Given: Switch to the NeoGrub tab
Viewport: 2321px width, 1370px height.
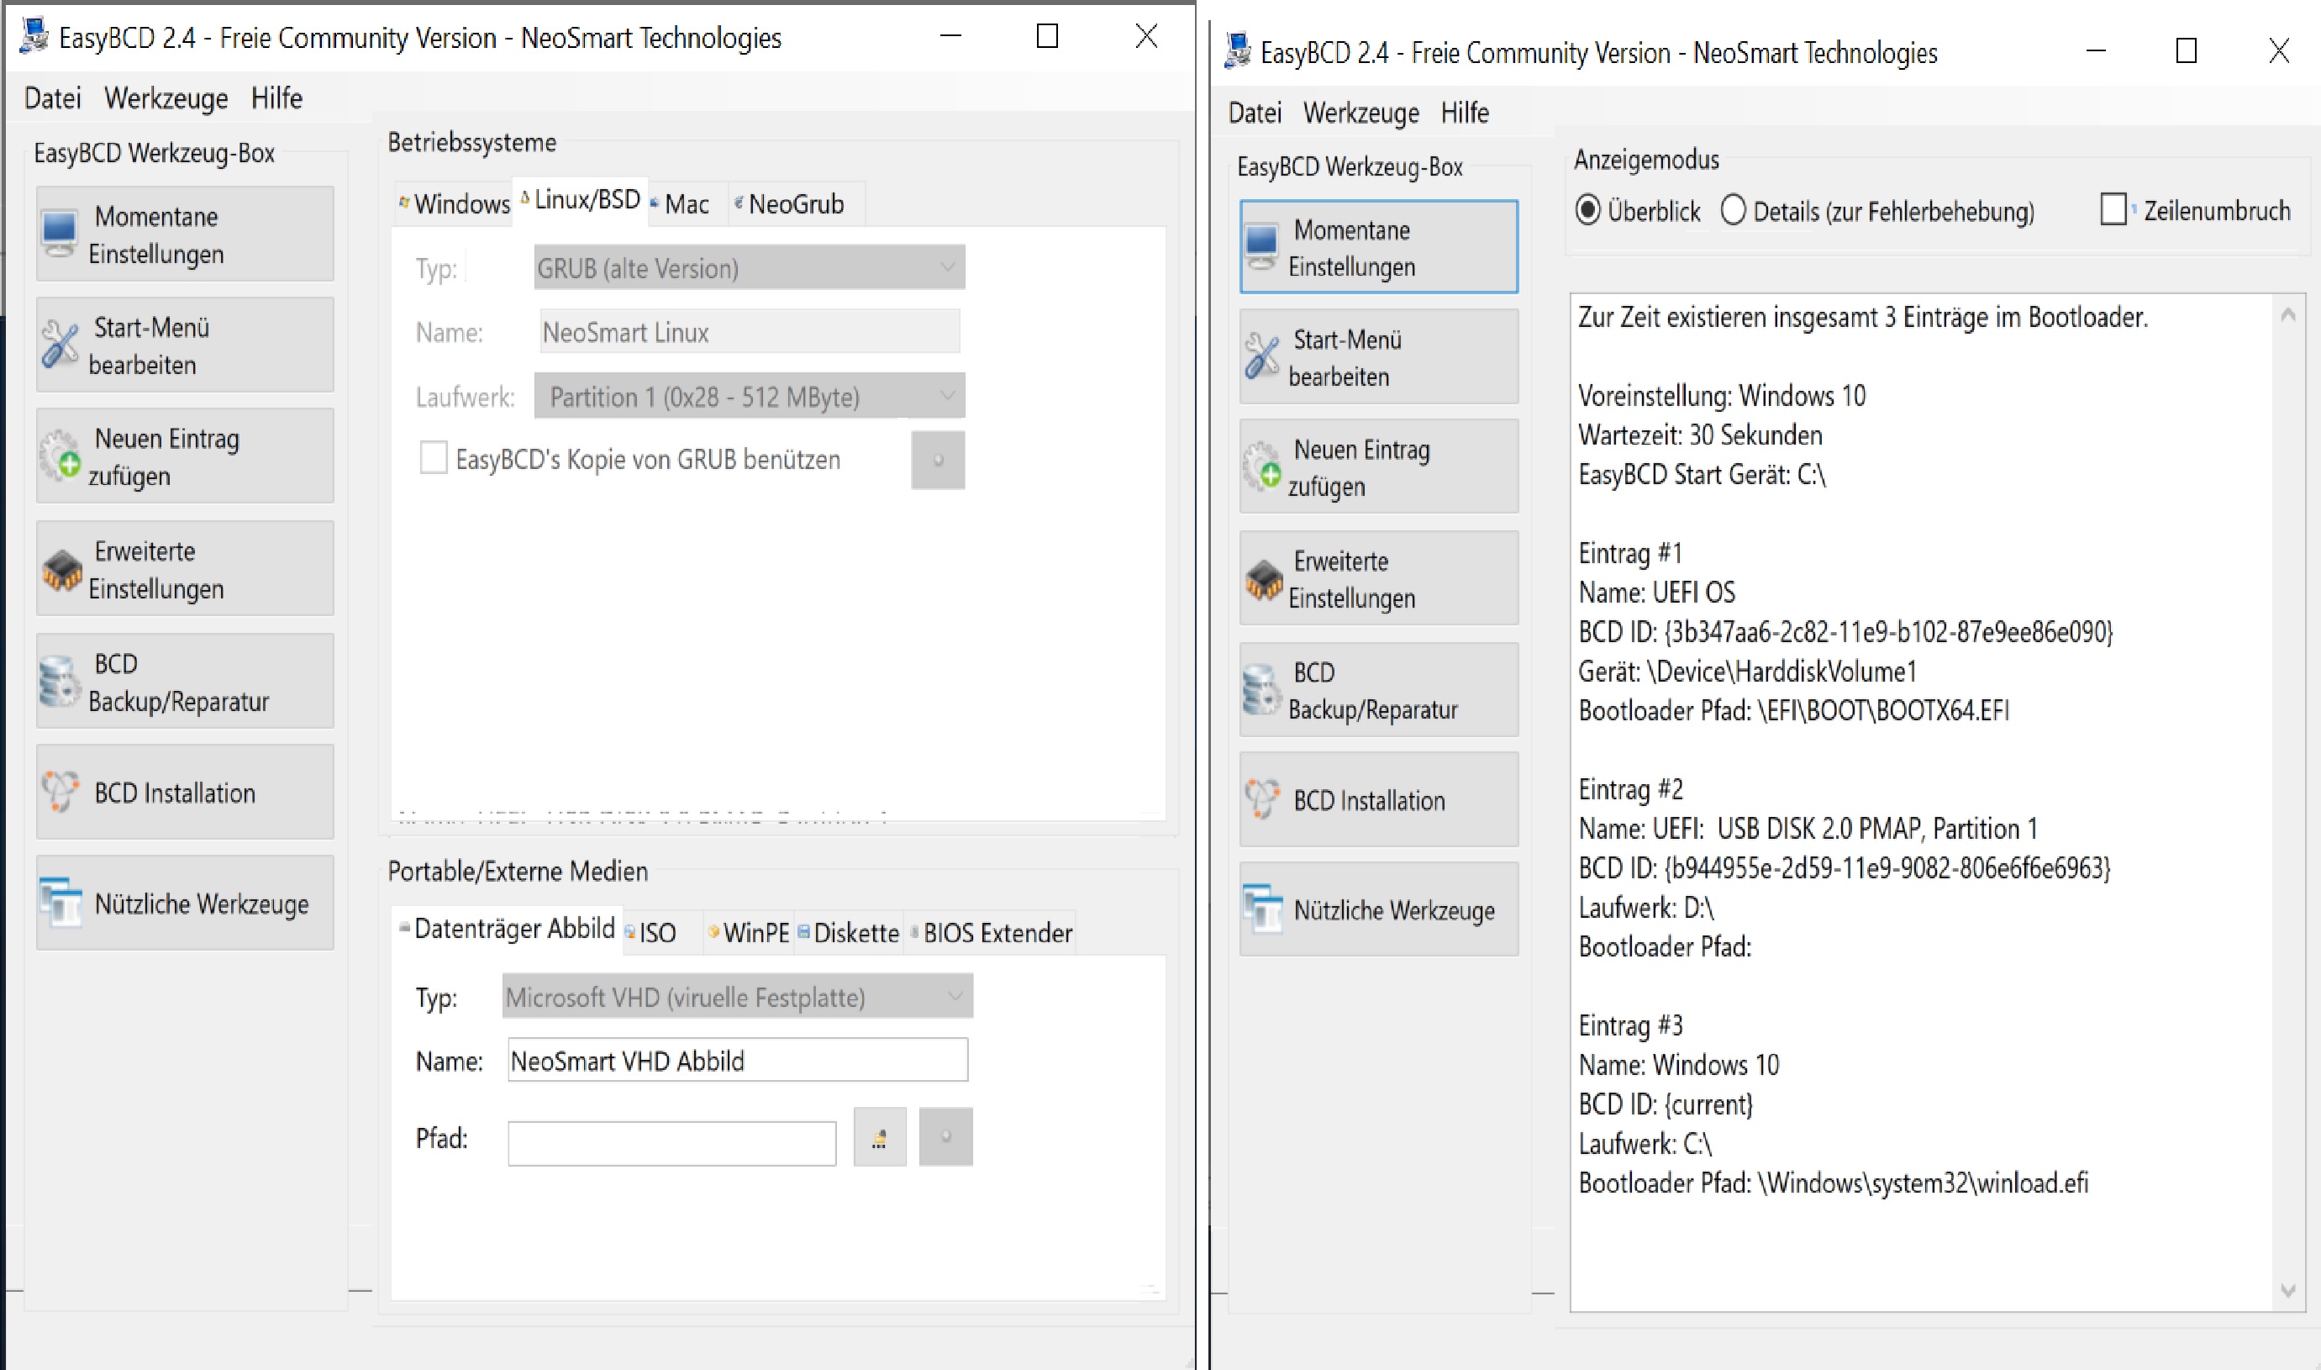Looking at the screenshot, I should point(796,203).
